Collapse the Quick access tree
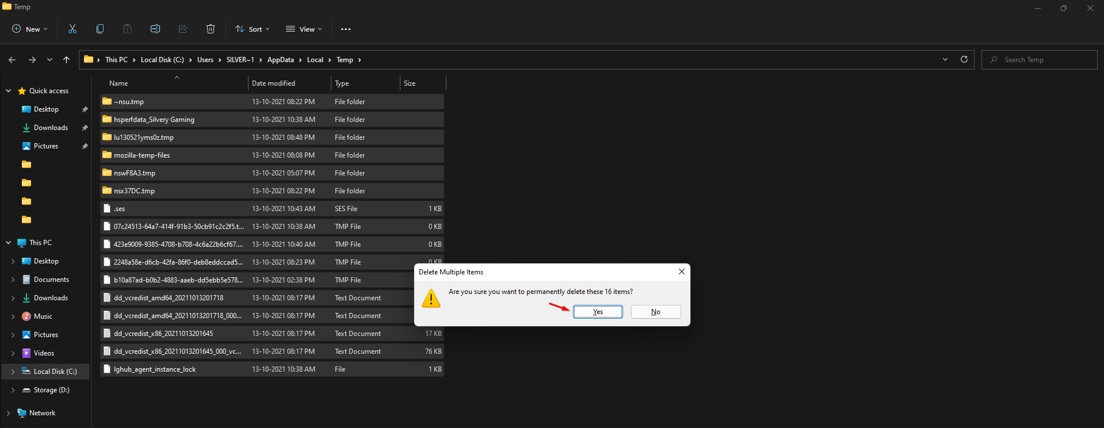The height and width of the screenshot is (428, 1104). pos(8,91)
